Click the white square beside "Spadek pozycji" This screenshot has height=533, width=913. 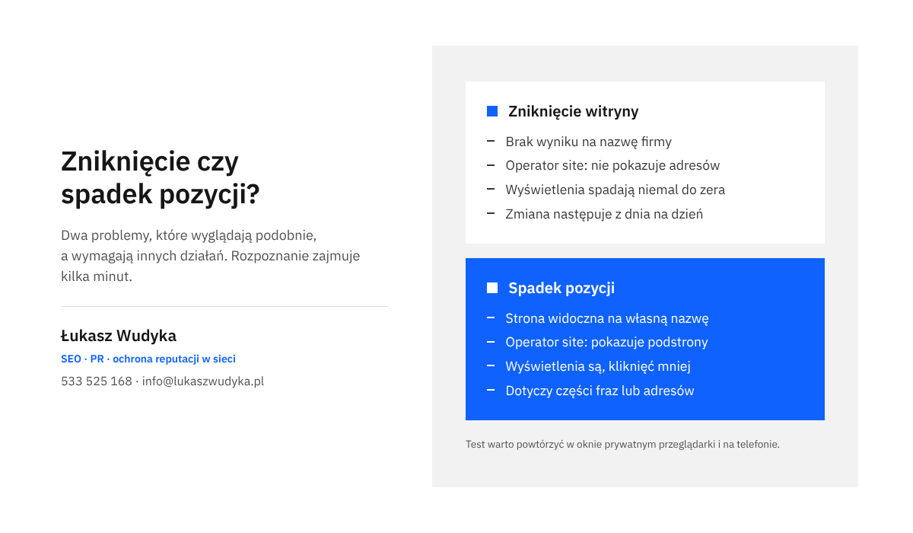pyautogui.click(x=492, y=288)
